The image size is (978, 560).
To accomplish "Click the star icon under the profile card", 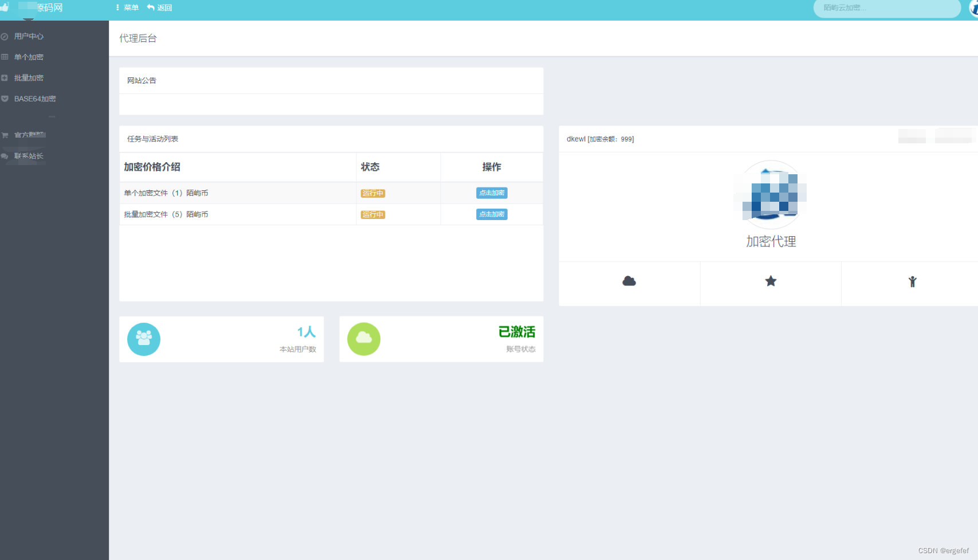I will 771,281.
